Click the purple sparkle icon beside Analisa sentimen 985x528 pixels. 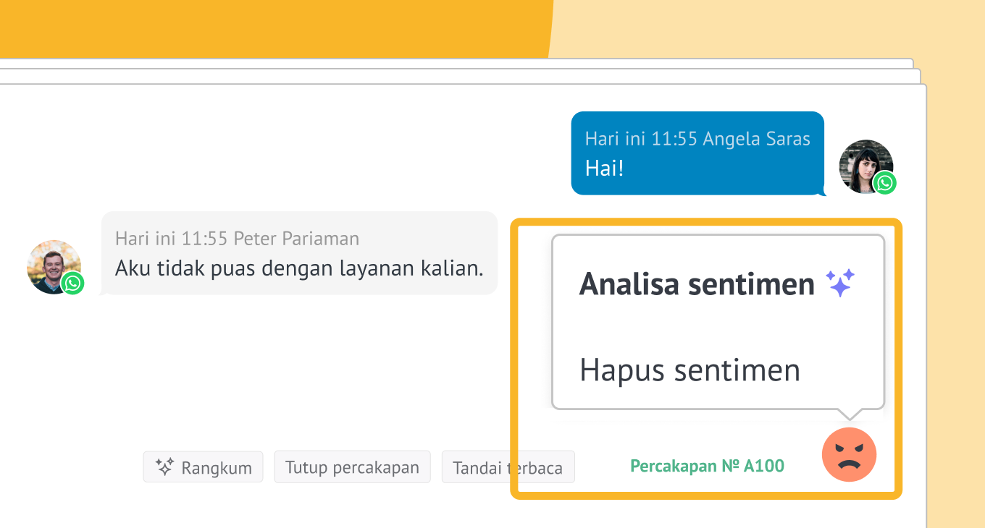pyautogui.click(x=841, y=284)
